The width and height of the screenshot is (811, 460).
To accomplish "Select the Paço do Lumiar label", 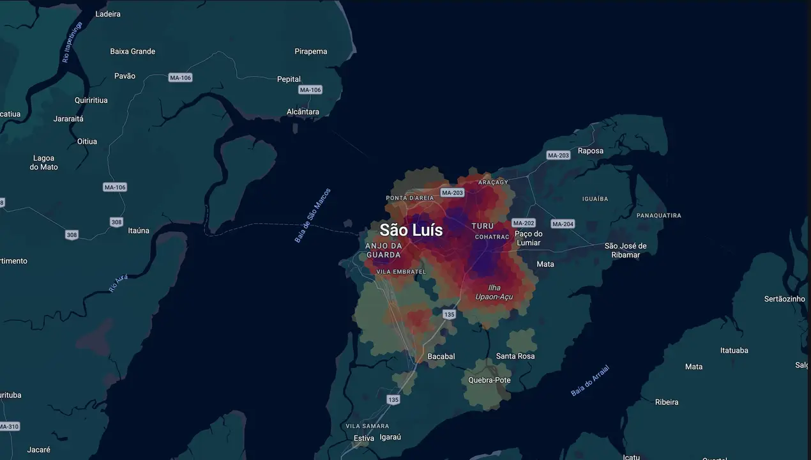I will point(528,238).
